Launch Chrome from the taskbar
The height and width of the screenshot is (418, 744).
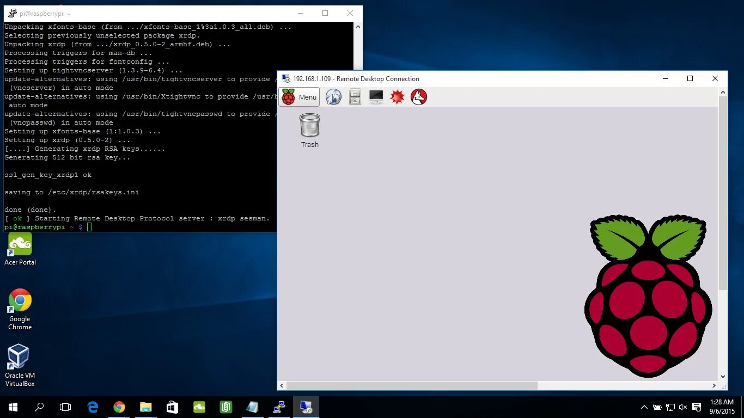click(119, 407)
